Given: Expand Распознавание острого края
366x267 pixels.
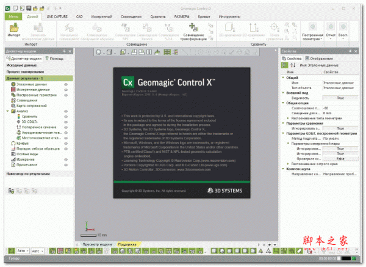Looking at the screenshot, I should pos(288,164).
